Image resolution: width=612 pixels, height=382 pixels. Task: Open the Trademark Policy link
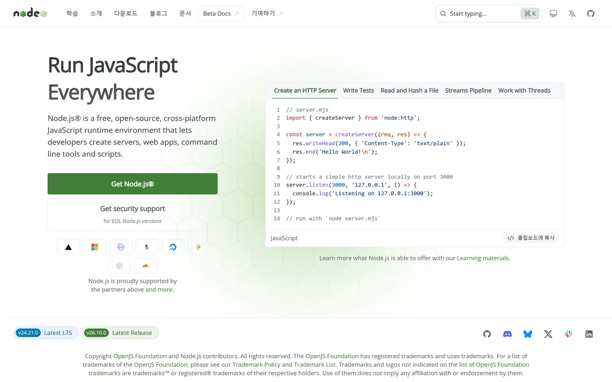pos(256,365)
